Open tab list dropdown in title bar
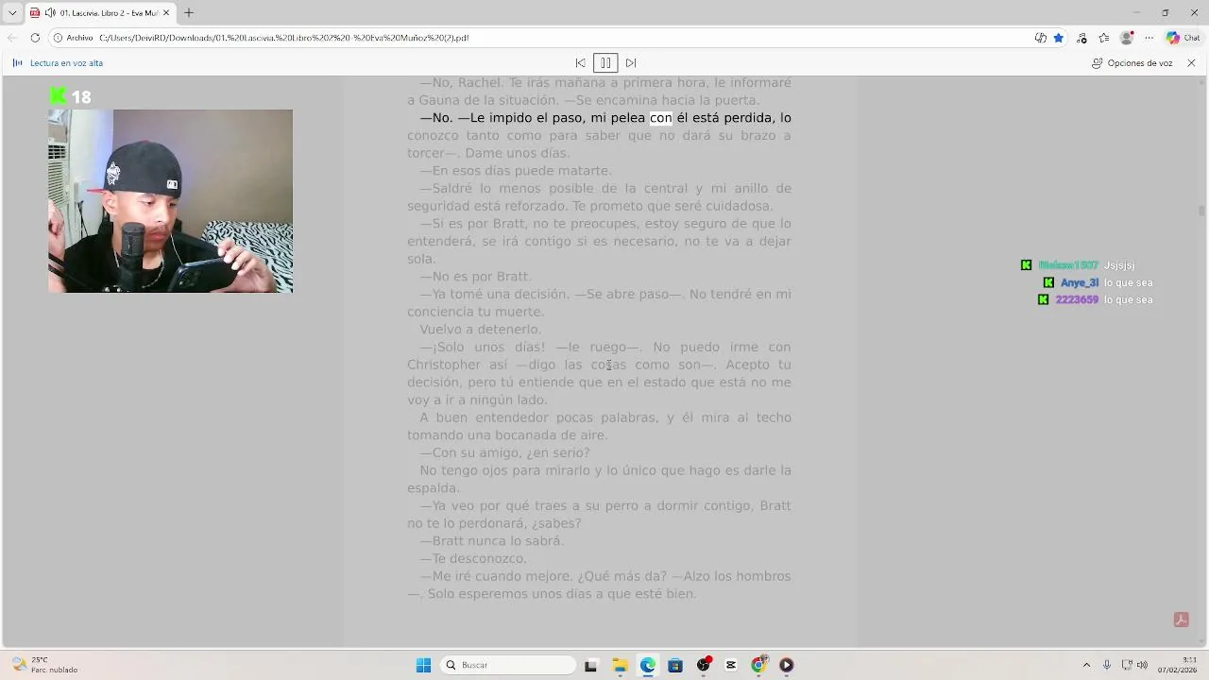This screenshot has height=680, width=1209. pyautogui.click(x=12, y=12)
